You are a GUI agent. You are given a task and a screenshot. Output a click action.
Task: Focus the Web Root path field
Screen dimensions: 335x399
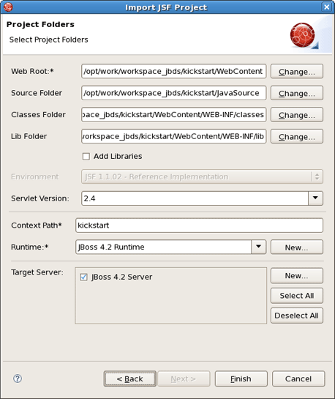coord(173,71)
